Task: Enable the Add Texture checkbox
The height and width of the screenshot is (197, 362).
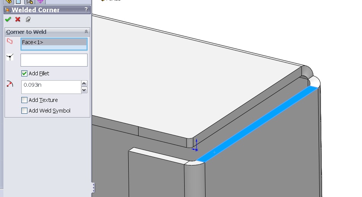Action: point(24,100)
